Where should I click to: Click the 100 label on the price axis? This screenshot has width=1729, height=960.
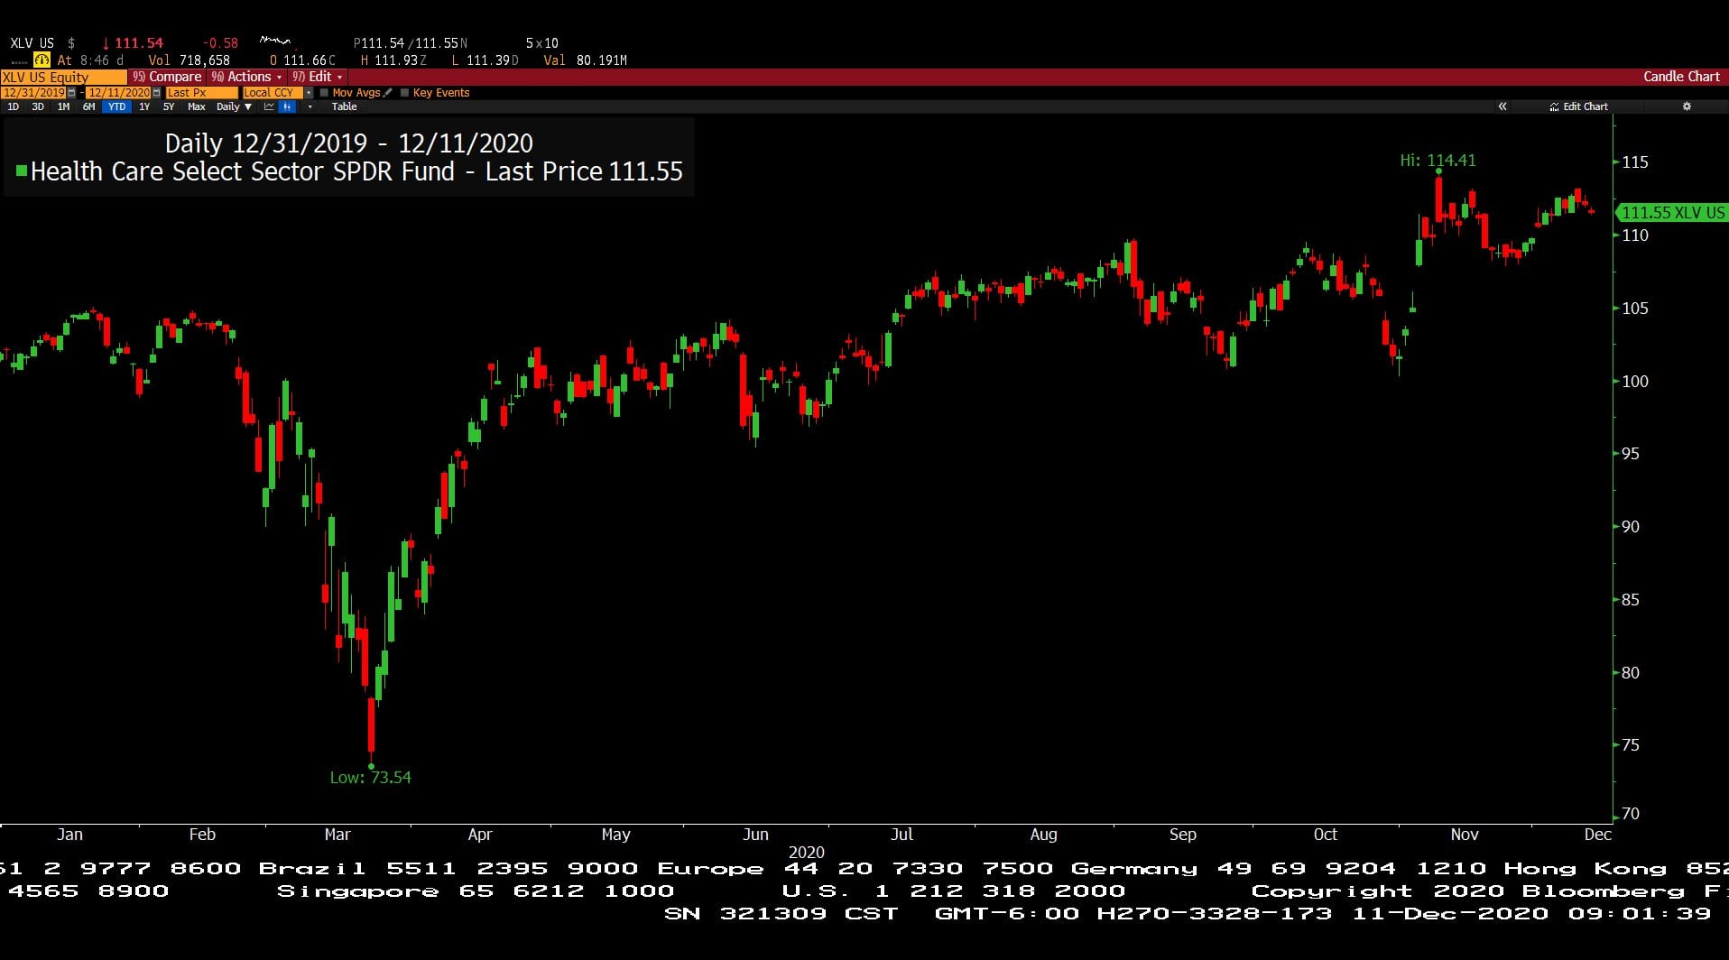[x=1634, y=381]
